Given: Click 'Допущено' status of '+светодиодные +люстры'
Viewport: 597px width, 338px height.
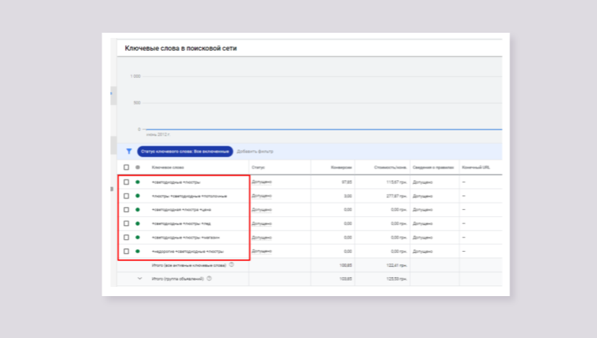Looking at the screenshot, I should click(262, 182).
